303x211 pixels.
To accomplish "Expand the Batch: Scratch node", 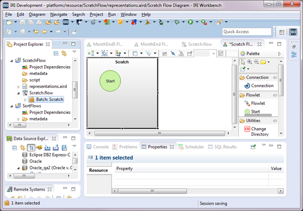I will [x=25, y=100].
